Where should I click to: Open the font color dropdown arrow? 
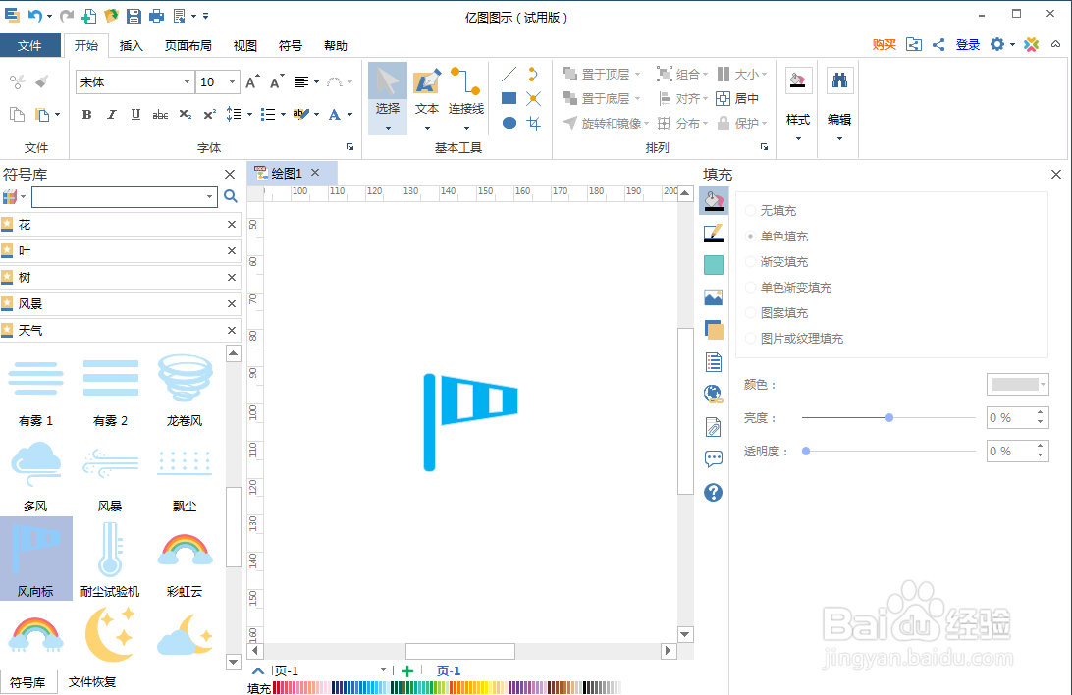coord(349,114)
